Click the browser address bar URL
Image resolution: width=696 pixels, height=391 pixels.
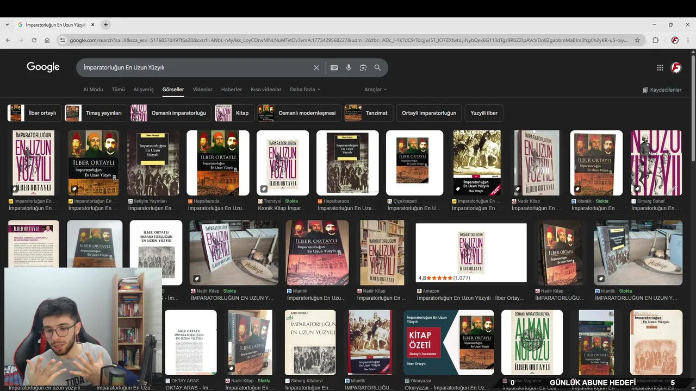[348, 40]
